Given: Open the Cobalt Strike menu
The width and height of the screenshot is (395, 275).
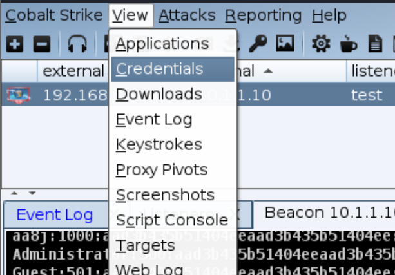Looking at the screenshot, I should point(54,15).
